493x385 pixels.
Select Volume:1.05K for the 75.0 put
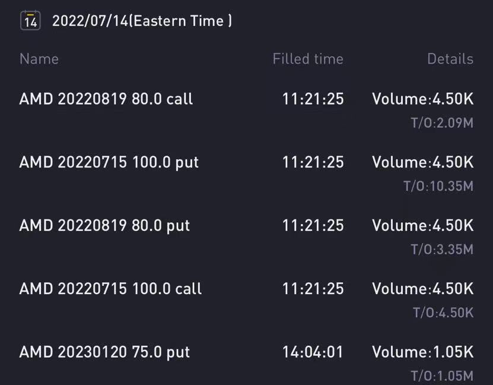(423, 352)
